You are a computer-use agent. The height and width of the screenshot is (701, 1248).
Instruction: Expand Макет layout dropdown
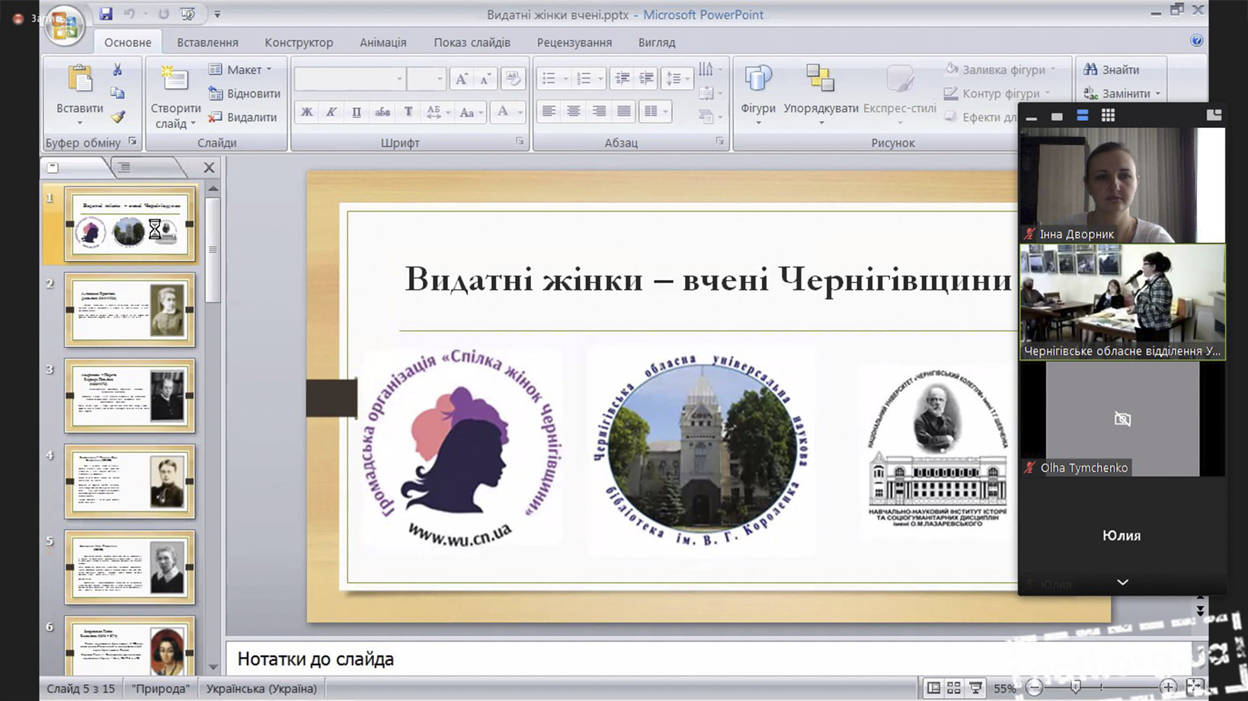pos(241,69)
